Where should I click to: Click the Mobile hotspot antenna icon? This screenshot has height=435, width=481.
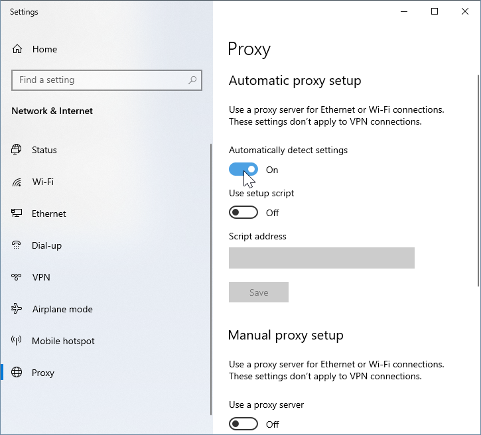pos(17,340)
